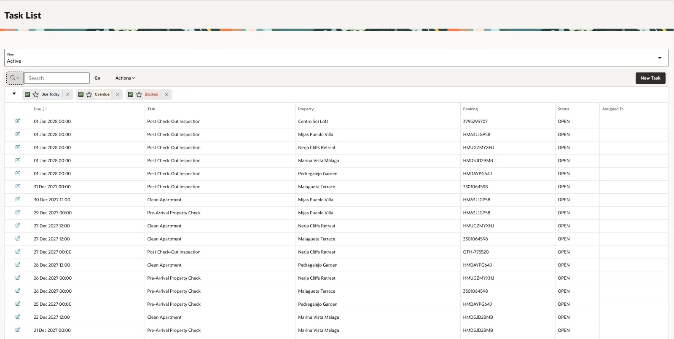Toggle the Blocked filter checkbox
The image size is (674, 339).
(x=131, y=94)
